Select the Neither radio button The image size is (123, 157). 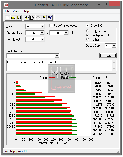pos(87,39)
